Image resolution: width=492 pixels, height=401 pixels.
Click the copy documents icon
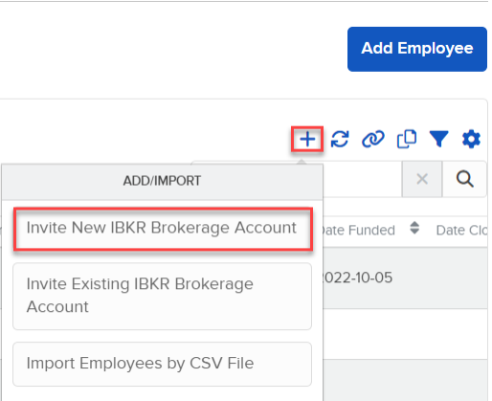407,139
